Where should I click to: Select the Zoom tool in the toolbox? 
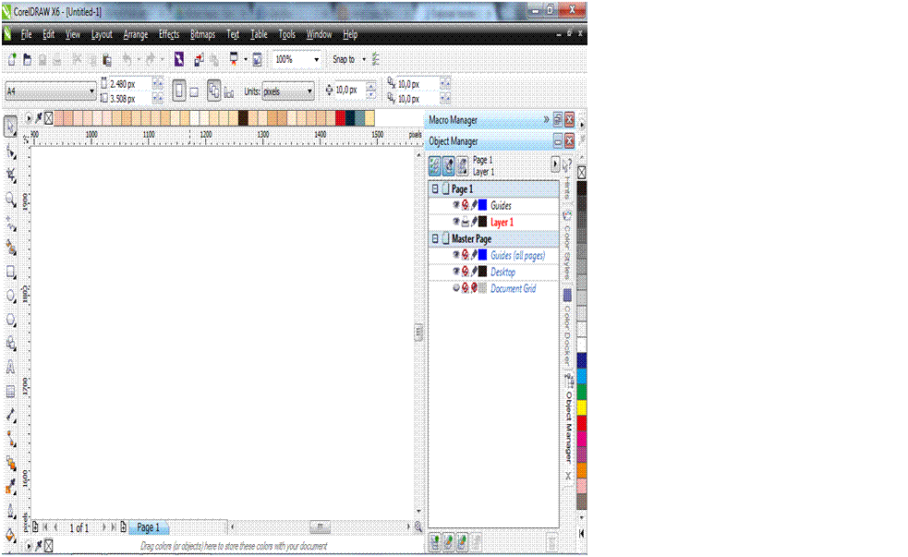tap(11, 199)
